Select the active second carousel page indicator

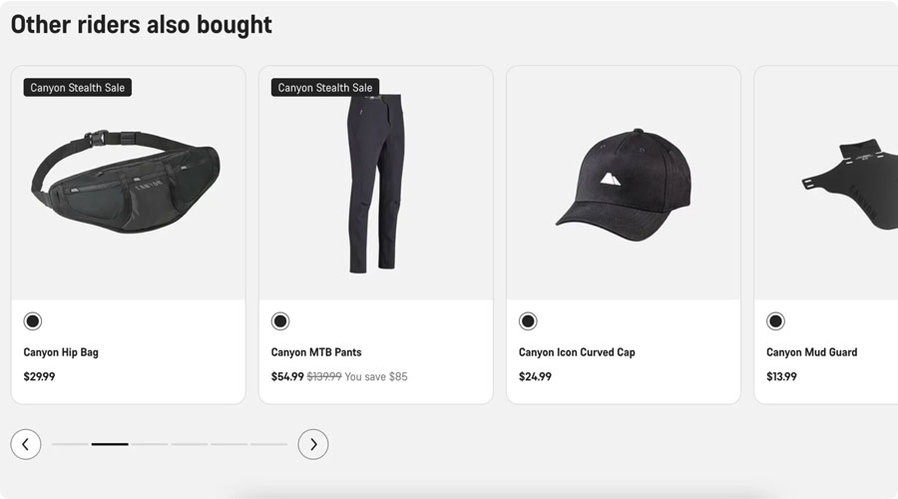click(x=110, y=444)
